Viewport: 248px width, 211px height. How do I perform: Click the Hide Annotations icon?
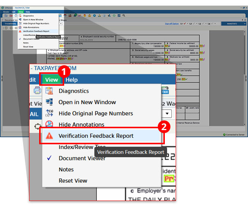[x=49, y=125]
